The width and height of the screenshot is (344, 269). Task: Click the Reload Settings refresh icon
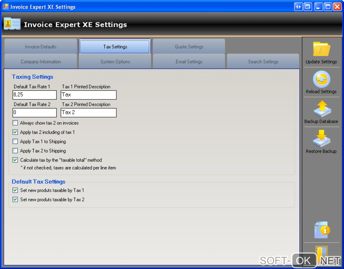321,79
